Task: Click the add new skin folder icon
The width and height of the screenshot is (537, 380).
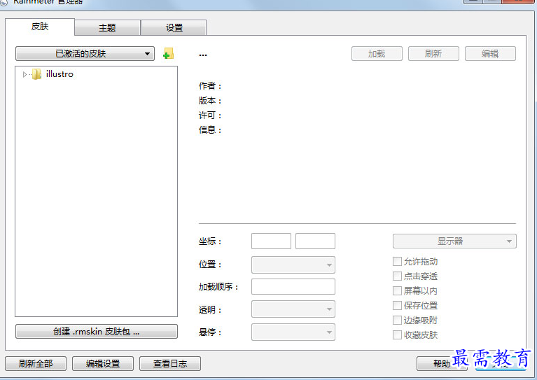Action: pos(168,53)
